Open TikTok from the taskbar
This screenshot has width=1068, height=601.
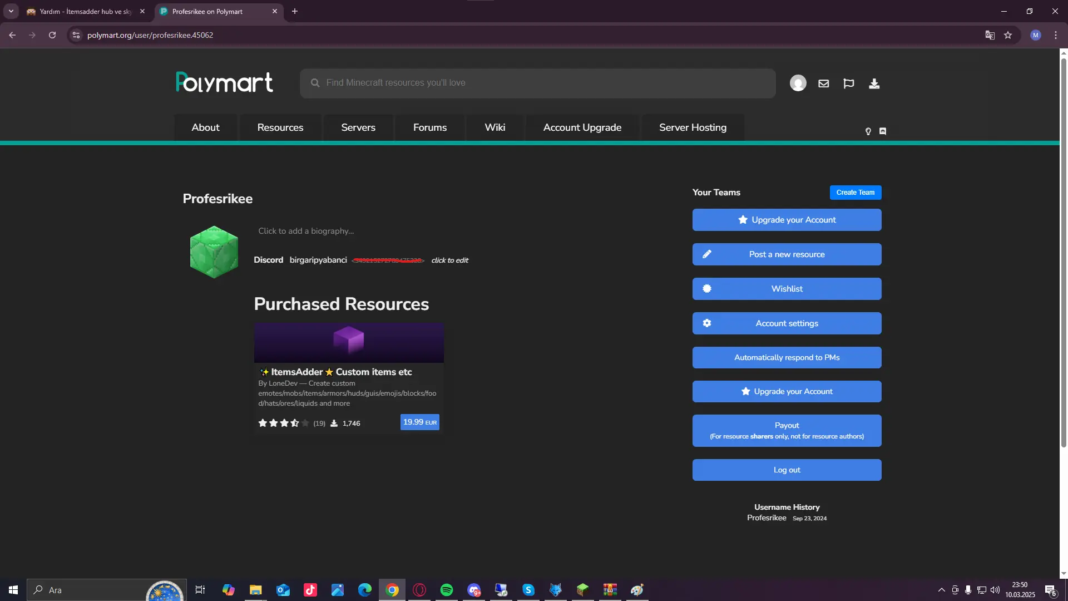[310, 590]
